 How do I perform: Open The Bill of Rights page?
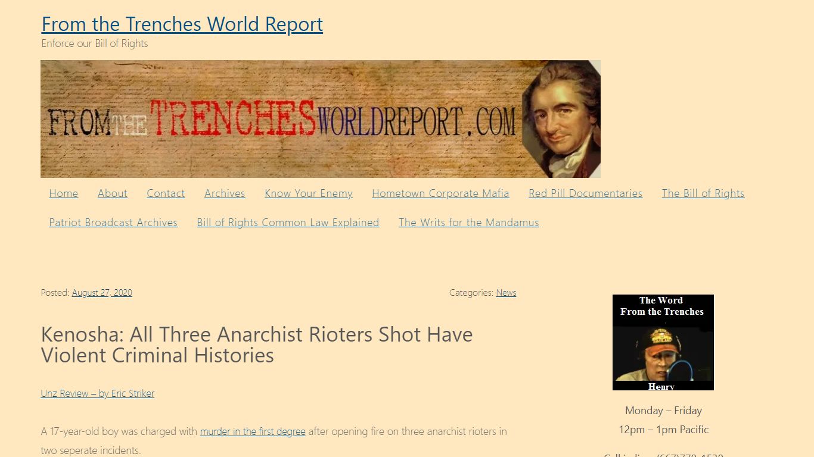pos(703,193)
